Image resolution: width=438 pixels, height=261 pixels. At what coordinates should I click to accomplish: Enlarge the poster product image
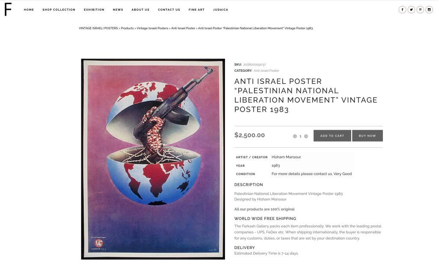[153, 159]
